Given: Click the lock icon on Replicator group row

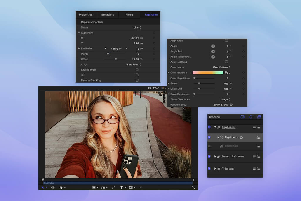Looking at the screenshot, I should click(x=258, y=127).
